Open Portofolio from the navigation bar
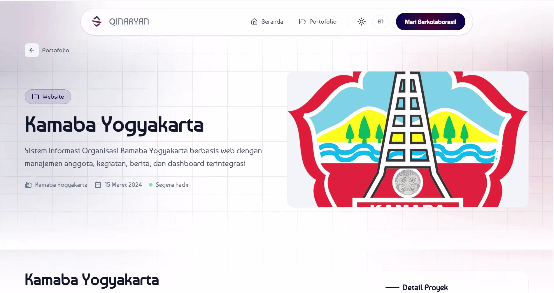Screen dimensions: 554x293 tap(318, 22)
